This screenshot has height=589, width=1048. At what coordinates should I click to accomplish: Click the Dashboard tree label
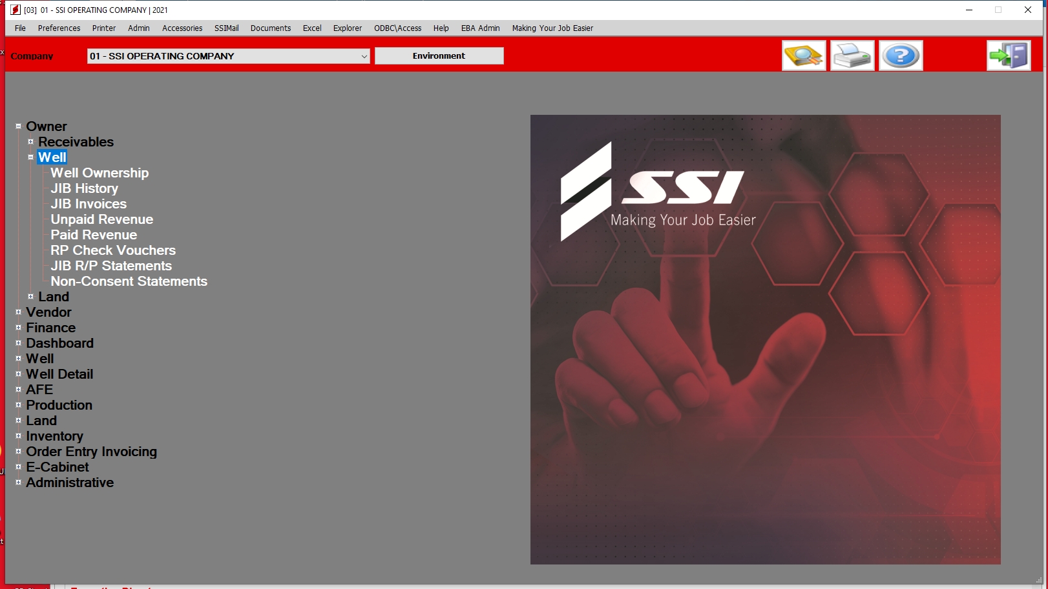pos(59,343)
